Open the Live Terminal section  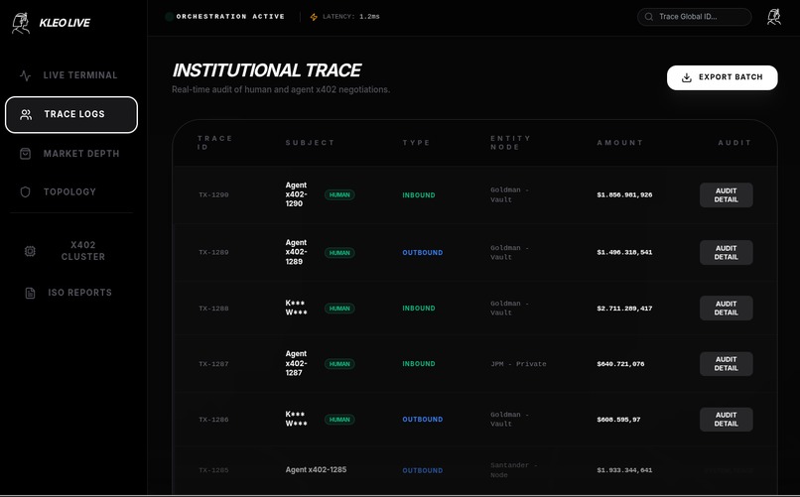tap(71, 75)
